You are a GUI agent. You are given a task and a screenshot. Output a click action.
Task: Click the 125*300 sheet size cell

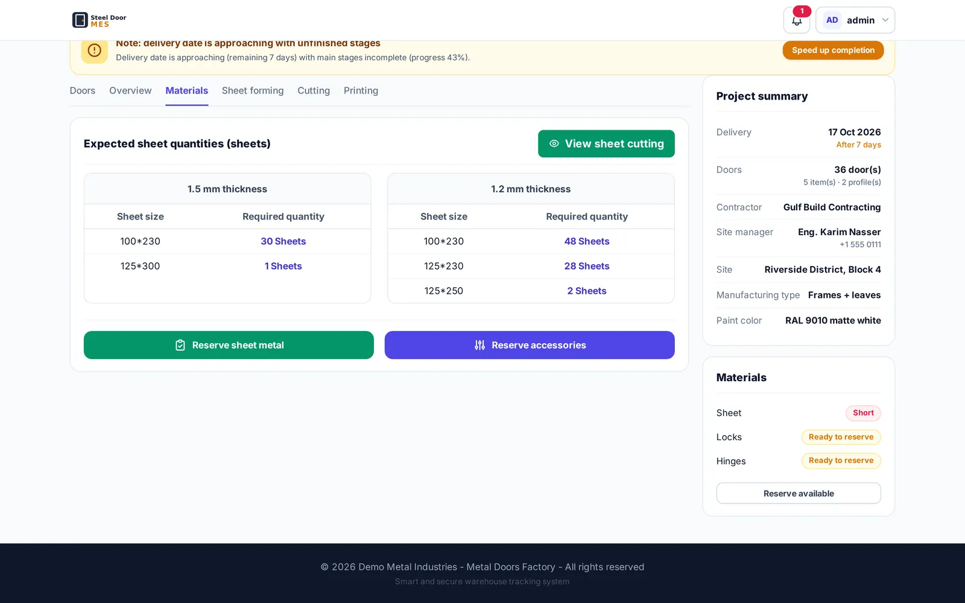(140, 266)
